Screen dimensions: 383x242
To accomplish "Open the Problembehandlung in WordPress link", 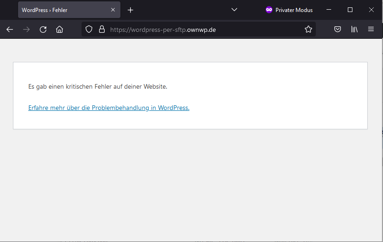I will [109, 108].
